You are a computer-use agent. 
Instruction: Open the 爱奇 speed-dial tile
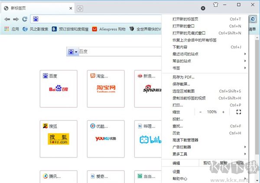click(x=106, y=177)
